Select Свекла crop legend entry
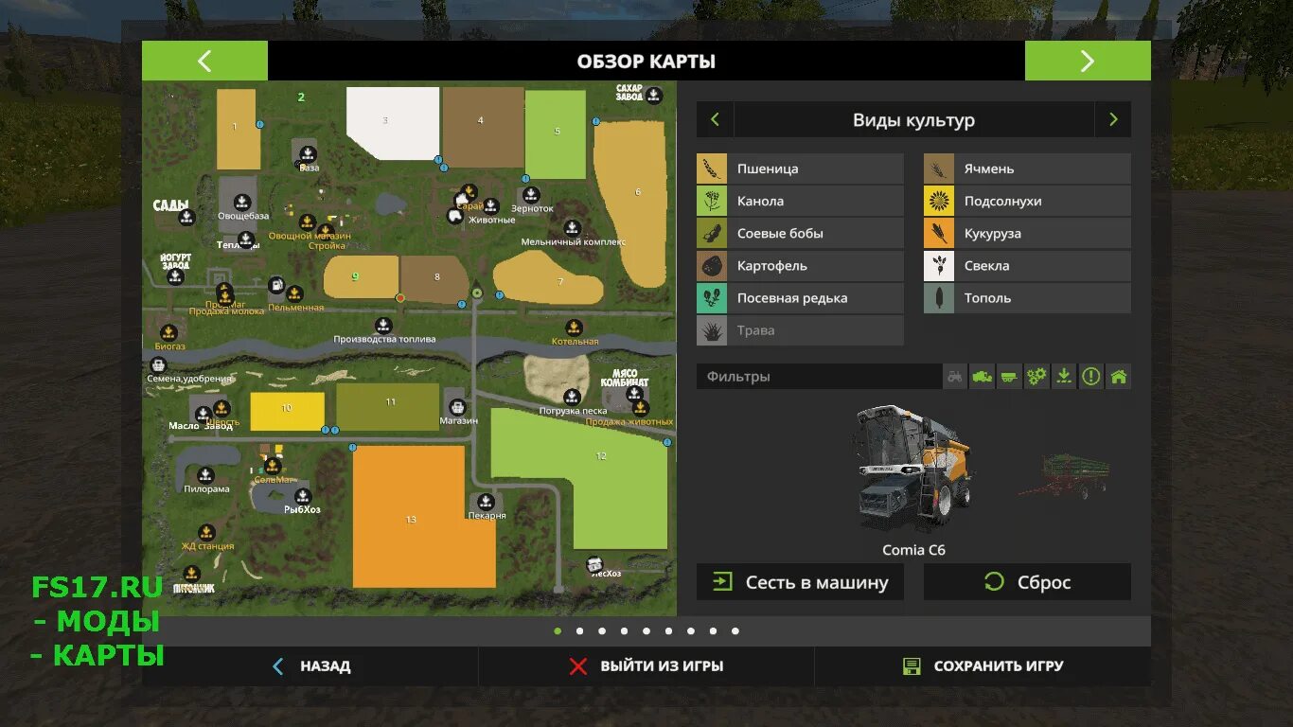1293x727 pixels. tap(1027, 265)
